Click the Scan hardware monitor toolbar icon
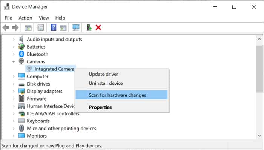This screenshot has height=150, width=264. pyautogui.click(x=76, y=28)
